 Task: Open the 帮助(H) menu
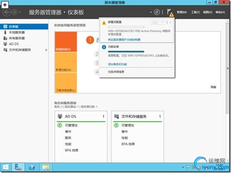(220, 12)
